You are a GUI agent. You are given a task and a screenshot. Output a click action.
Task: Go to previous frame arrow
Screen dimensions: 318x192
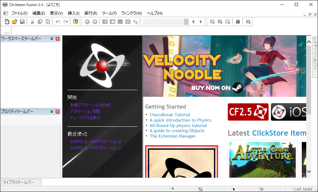(193, 22)
